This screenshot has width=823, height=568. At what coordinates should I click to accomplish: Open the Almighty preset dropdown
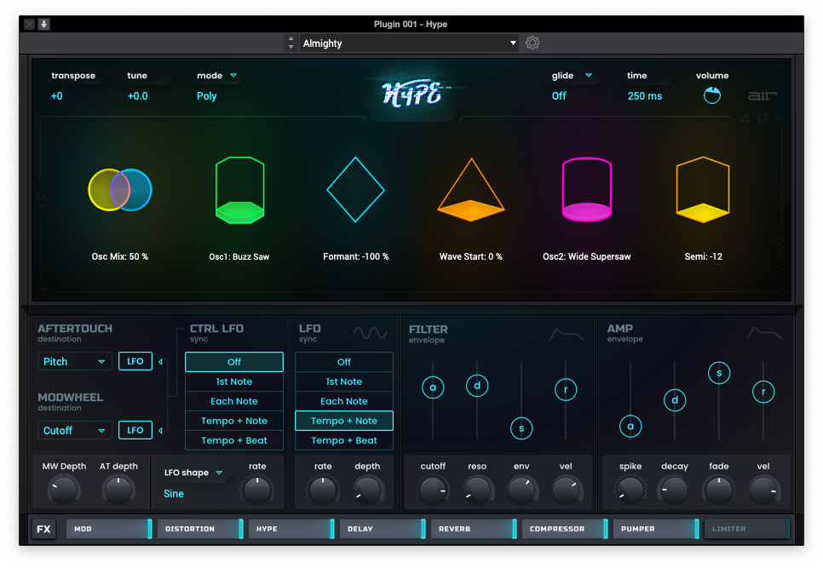(x=409, y=43)
